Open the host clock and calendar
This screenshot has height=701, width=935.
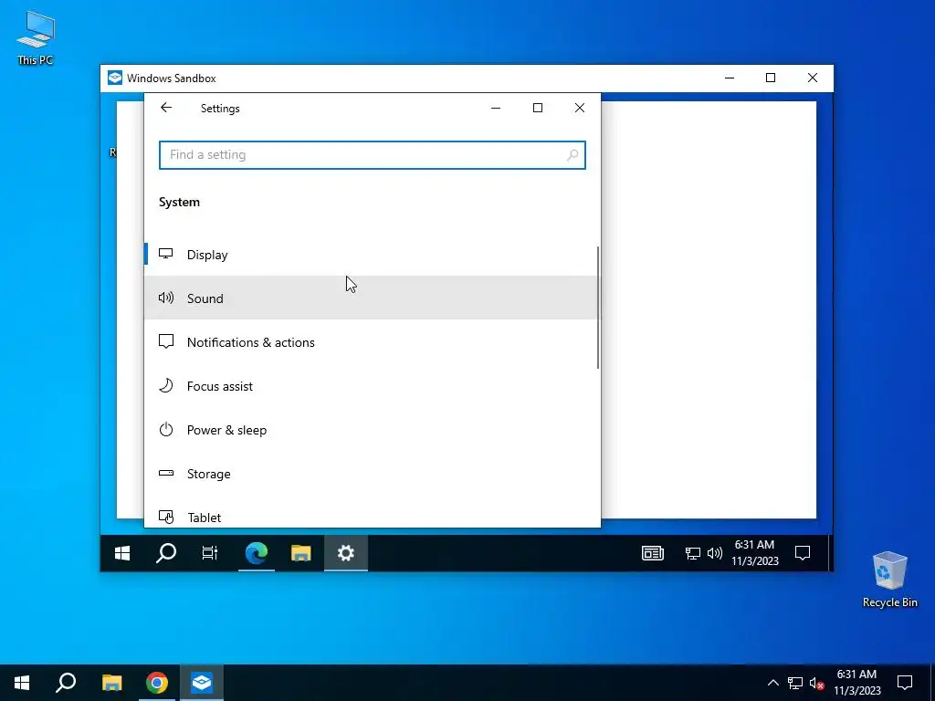click(x=856, y=683)
